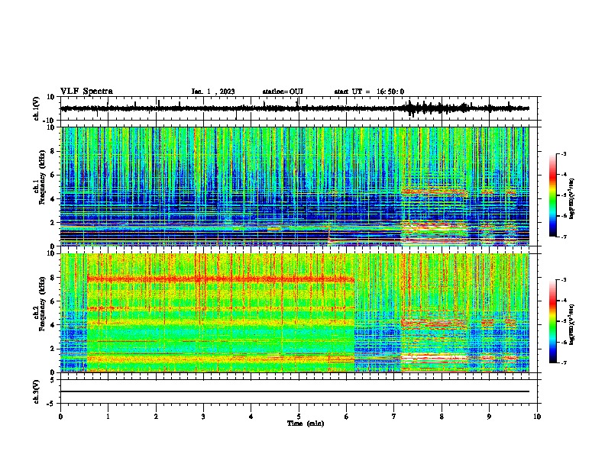Click the "-7" label on ch.1 colorbar
The width and height of the screenshot is (605, 467).
coord(564,237)
